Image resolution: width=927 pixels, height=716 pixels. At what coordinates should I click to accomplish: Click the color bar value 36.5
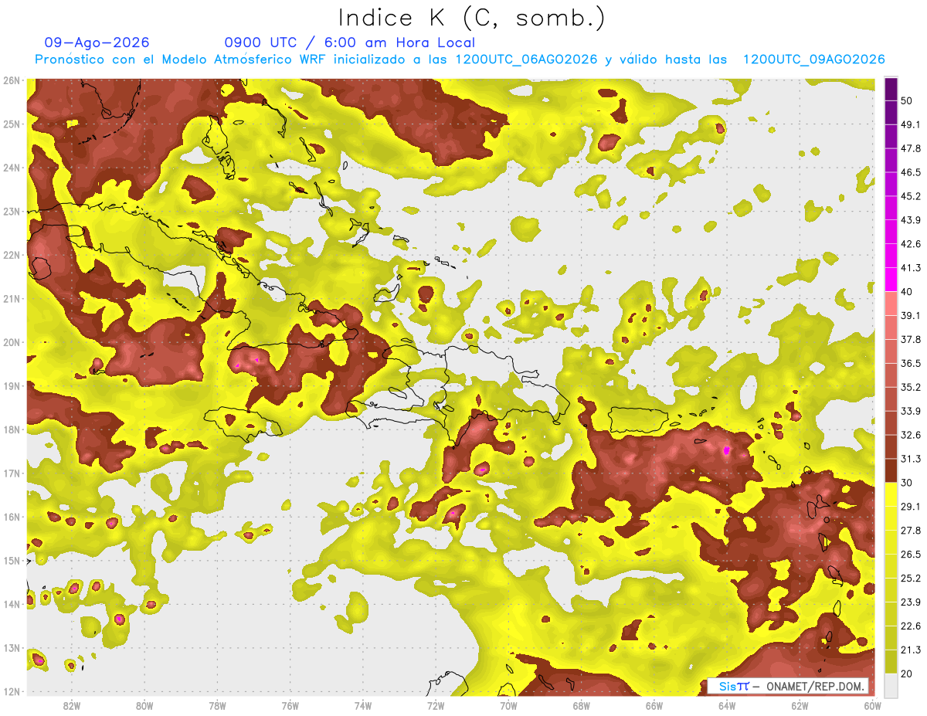911,363
